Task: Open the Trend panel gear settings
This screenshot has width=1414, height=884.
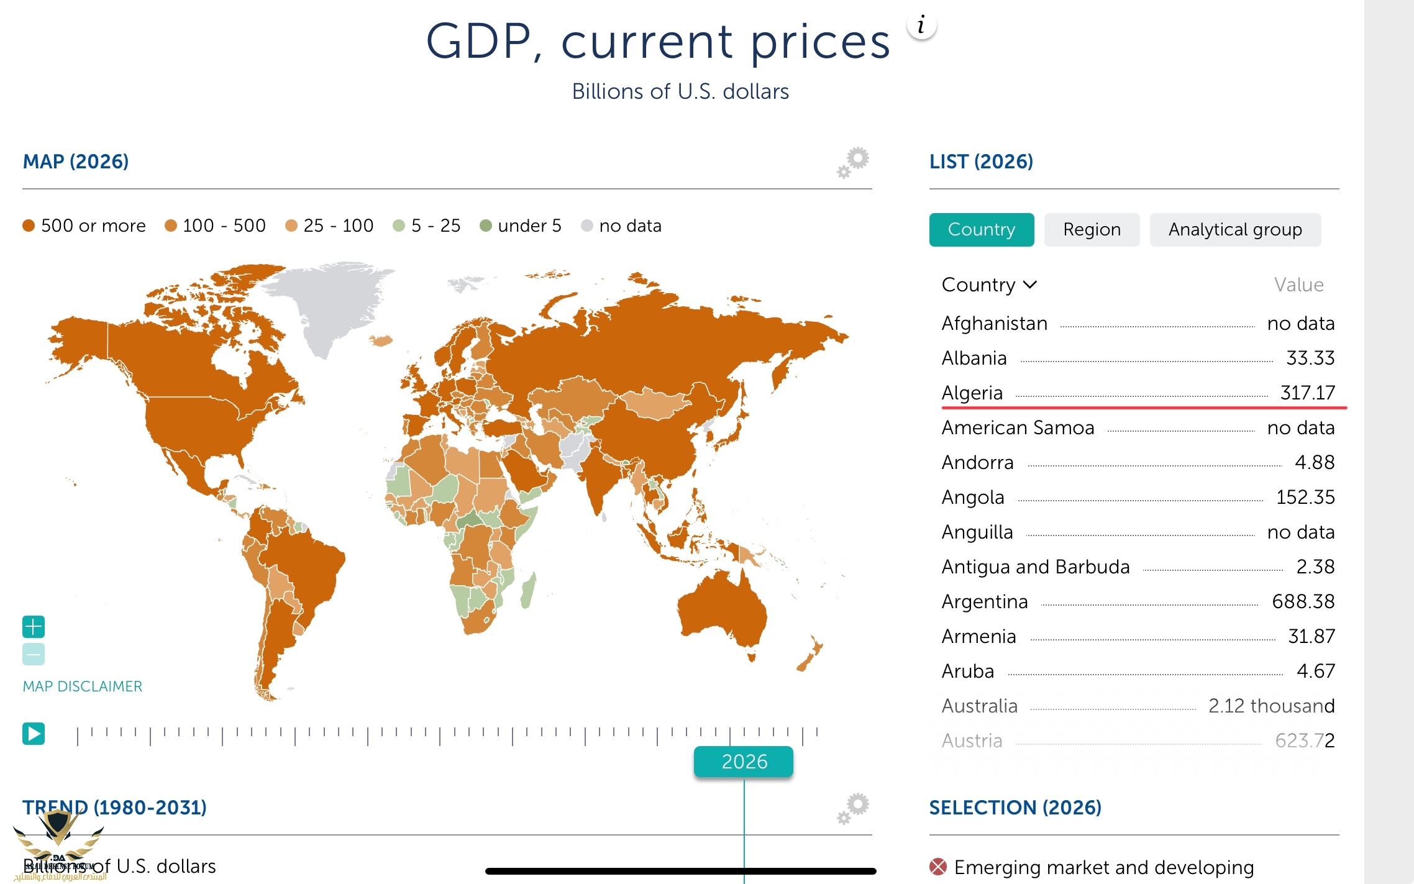Action: [x=853, y=809]
